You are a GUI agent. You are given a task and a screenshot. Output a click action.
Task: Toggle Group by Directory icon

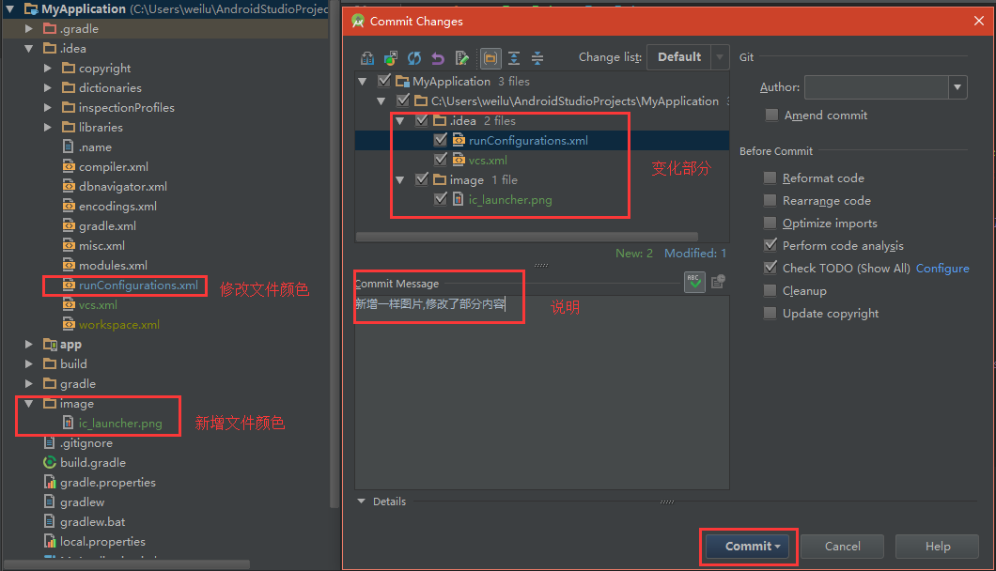pos(490,58)
